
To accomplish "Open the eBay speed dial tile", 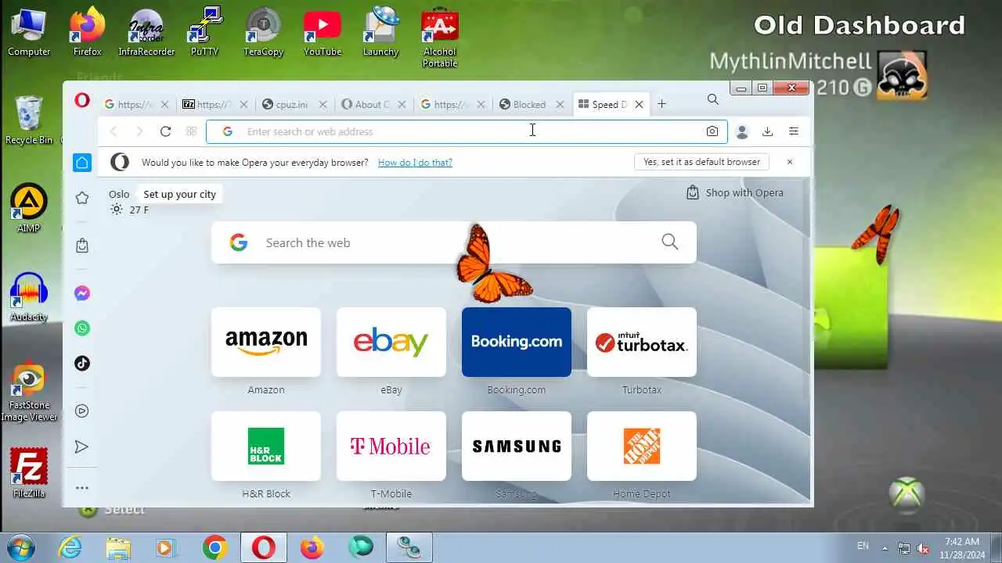I will 391,342.
